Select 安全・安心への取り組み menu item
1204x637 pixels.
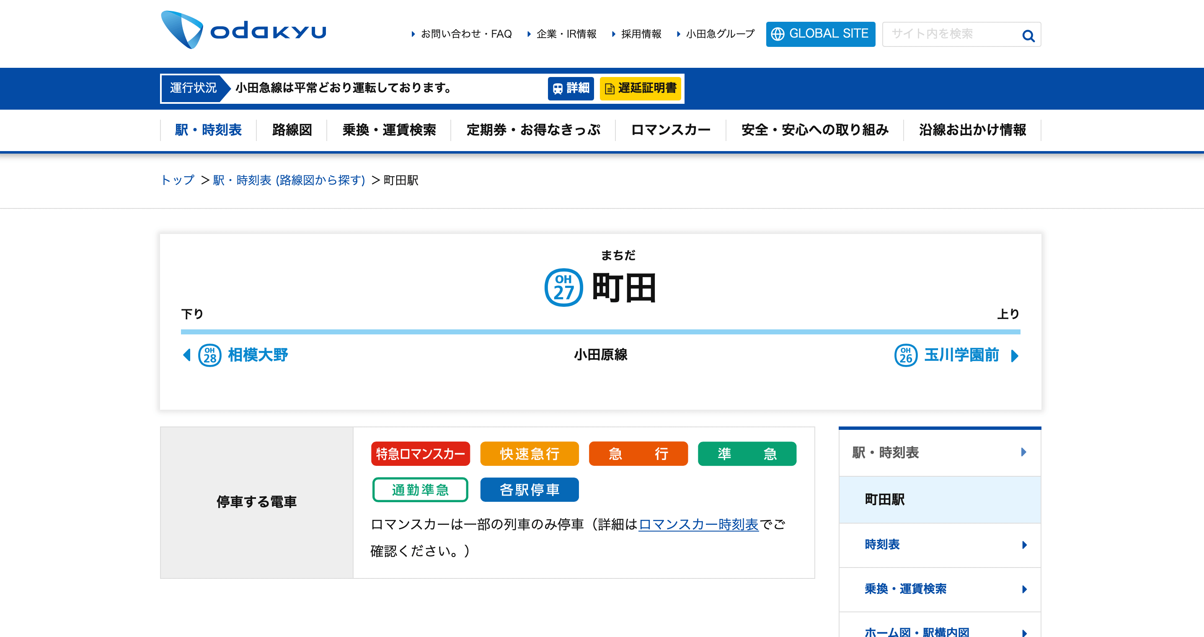[x=815, y=130]
